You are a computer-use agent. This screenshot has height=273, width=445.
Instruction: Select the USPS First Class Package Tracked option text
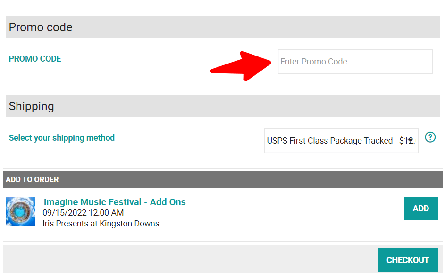pyautogui.click(x=329, y=141)
